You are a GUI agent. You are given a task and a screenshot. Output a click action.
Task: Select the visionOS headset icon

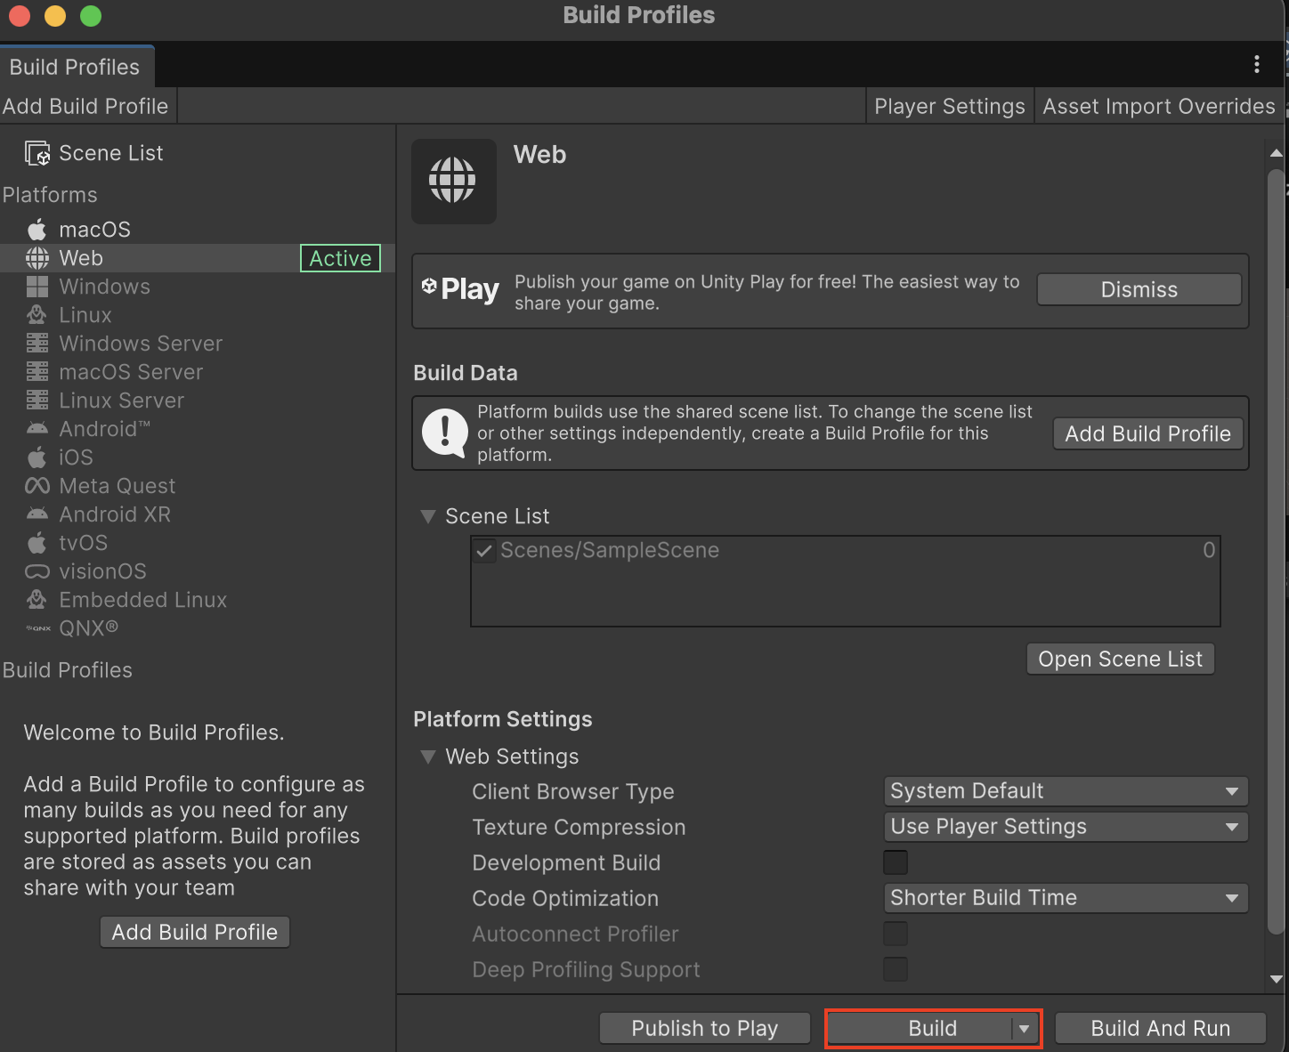click(x=36, y=571)
